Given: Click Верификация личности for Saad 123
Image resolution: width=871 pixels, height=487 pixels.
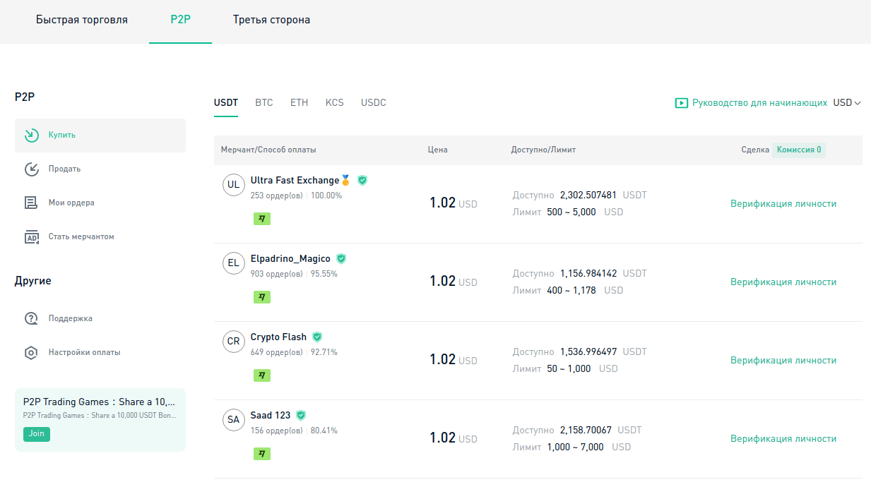Looking at the screenshot, I should (783, 439).
